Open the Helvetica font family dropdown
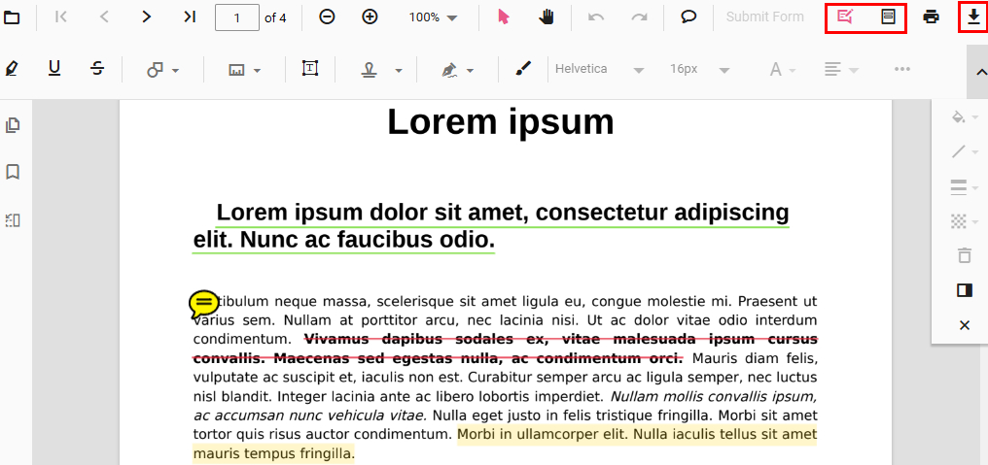The width and height of the screenshot is (988, 465). (599, 69)
